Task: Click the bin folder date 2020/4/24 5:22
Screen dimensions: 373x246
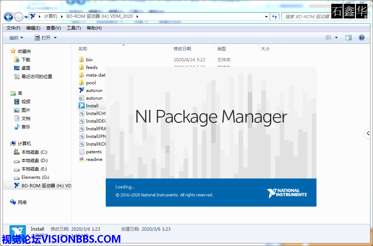Action: pyautogui.click(x=189, y=59)
